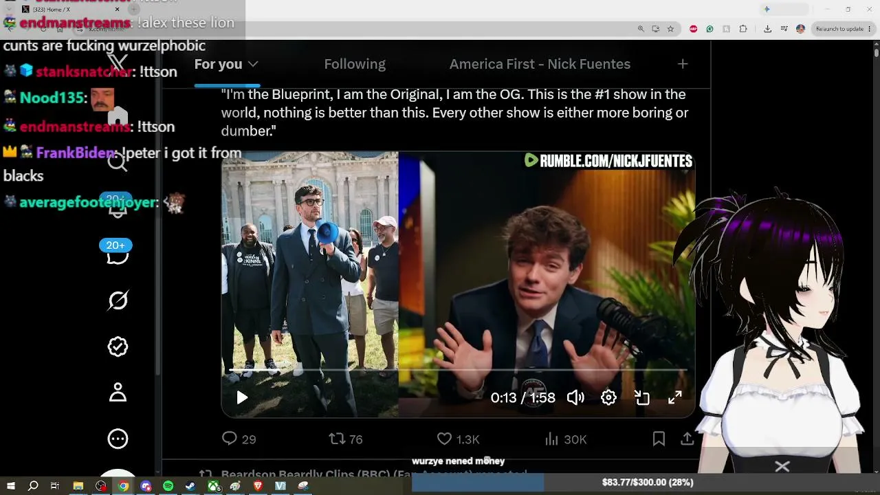The height and width of the screenshot is (495, 880).
Task: Open the More circle icon in sidebar
Action: (118, 439)
